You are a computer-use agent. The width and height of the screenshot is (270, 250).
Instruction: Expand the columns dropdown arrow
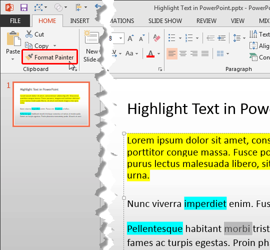(227, 53)
